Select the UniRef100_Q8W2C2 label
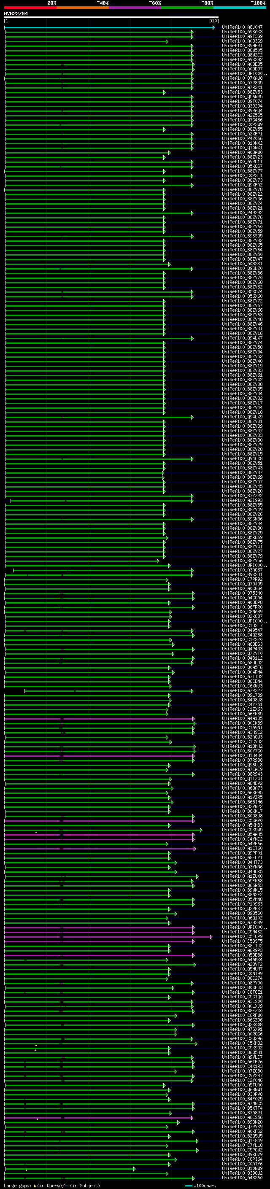This screenshot has height=1189, width=270. point(242,55)
